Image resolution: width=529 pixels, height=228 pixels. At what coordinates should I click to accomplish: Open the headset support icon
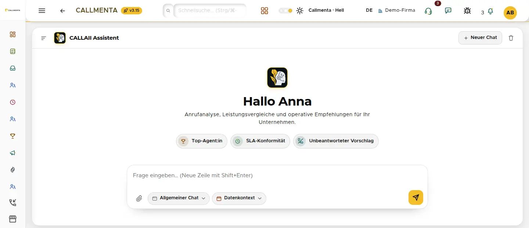coord(428,11)
